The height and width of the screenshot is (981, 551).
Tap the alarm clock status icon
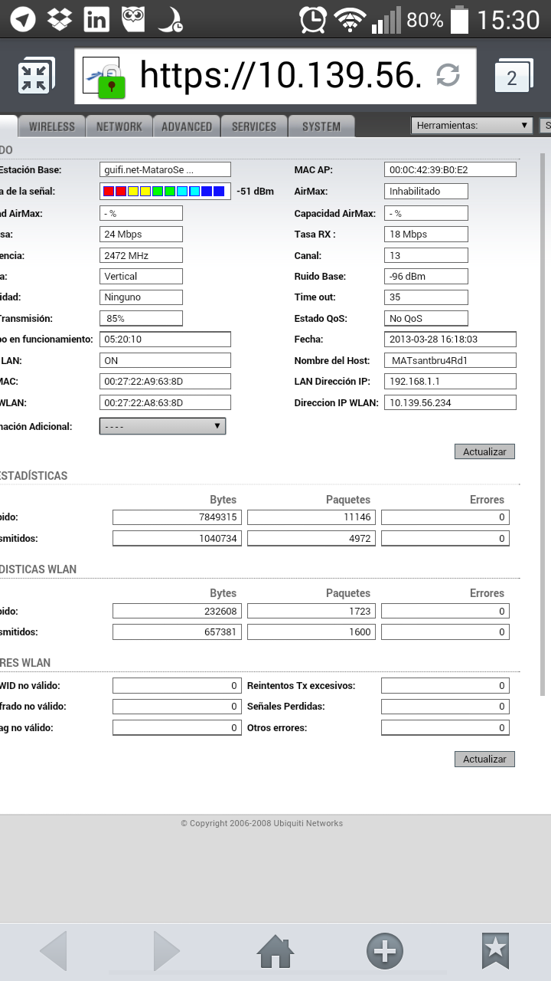click(313, 19)
